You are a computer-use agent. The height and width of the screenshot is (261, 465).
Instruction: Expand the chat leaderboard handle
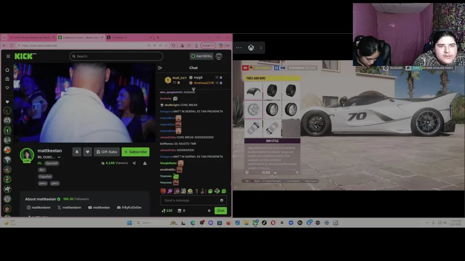[x=193, y=89]
